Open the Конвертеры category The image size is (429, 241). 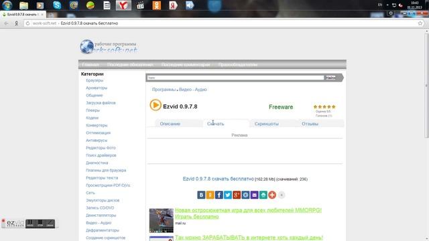click(97, 125)
